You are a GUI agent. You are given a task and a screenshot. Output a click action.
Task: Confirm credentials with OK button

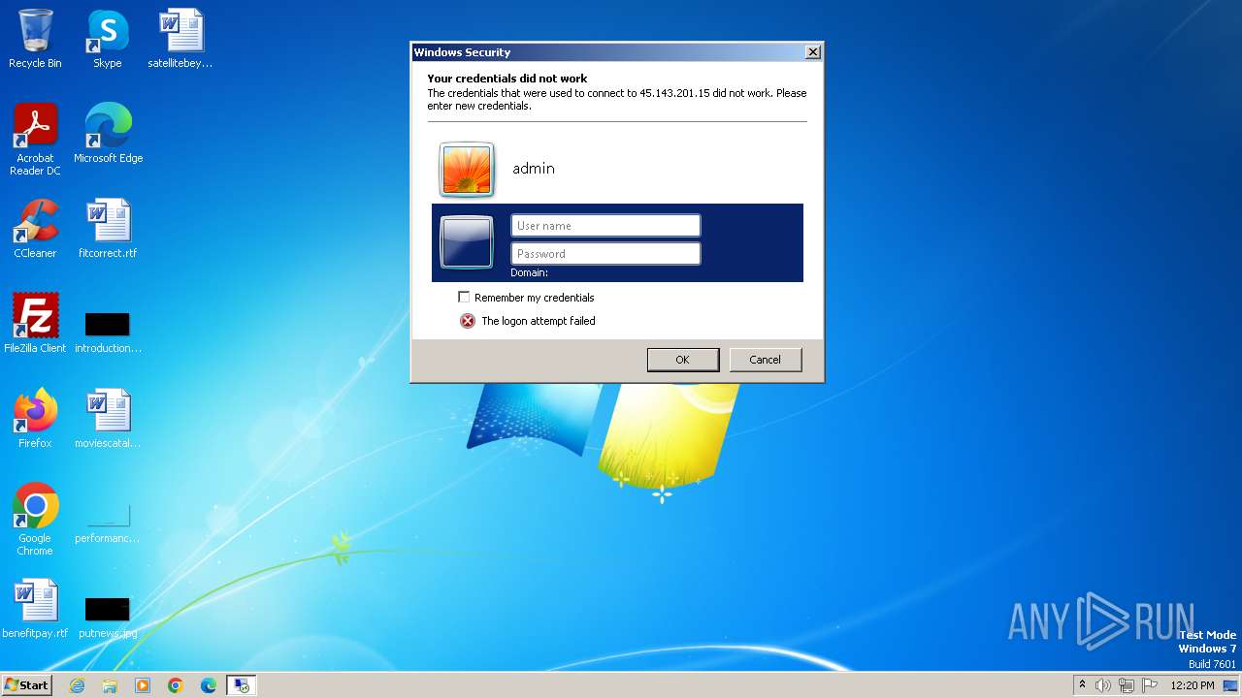683,360
